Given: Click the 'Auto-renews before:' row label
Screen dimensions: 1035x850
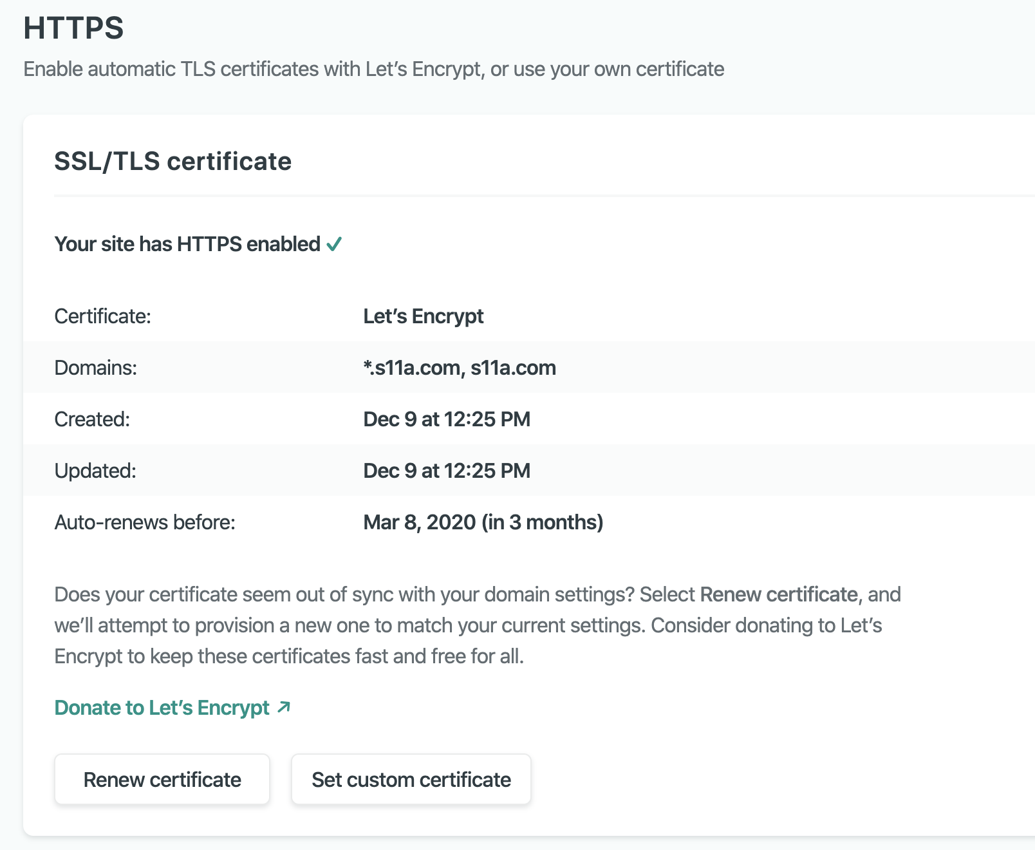Looking at the screenshot, I should (145, 522).
